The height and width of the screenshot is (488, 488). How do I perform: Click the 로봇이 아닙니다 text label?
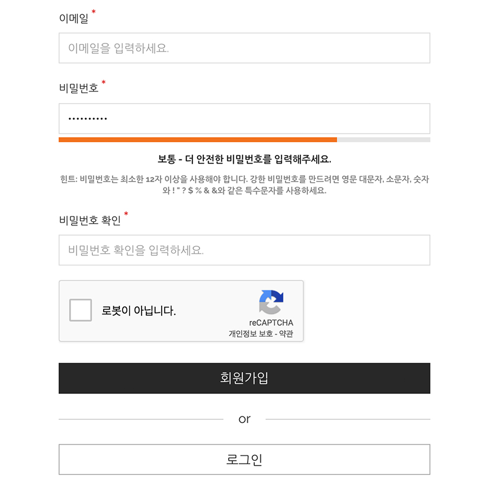139,310
